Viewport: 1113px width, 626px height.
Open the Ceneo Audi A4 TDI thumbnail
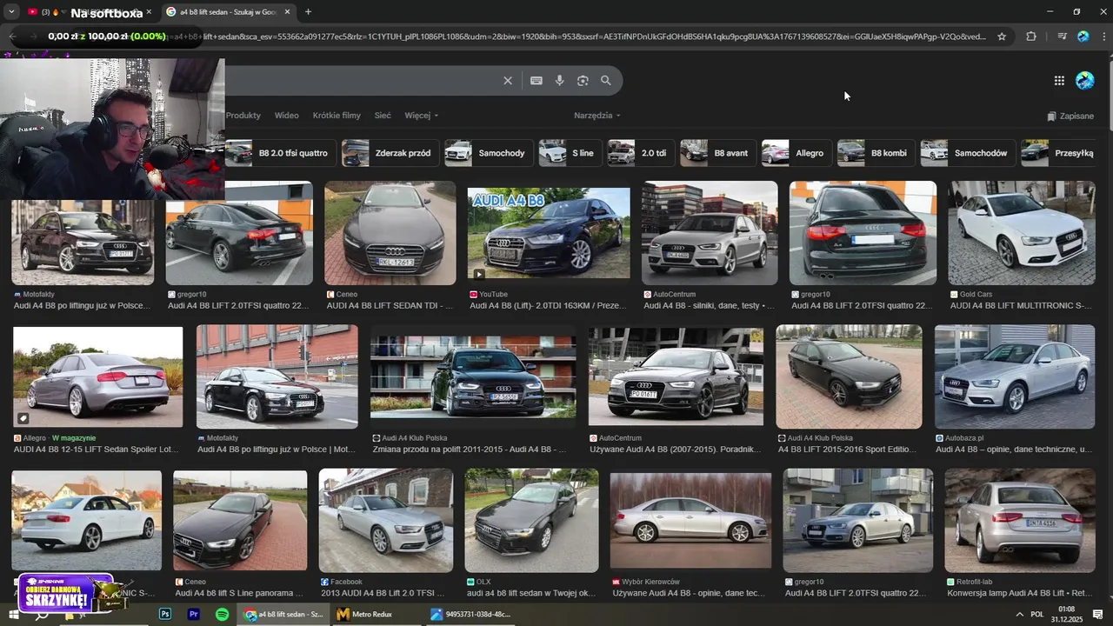click(x=390, y=233)
